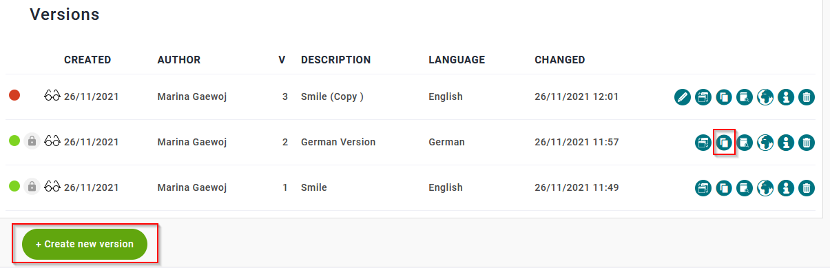Click the lock icon on version 1 row
Viewport: 830px width, 268px height.
pyautogui.click(x=32, y=187)
